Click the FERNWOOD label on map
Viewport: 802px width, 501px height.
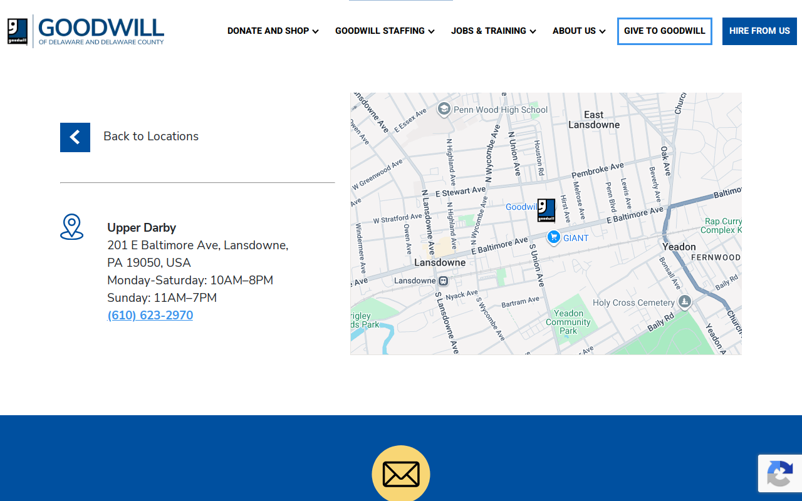point(716,257)
